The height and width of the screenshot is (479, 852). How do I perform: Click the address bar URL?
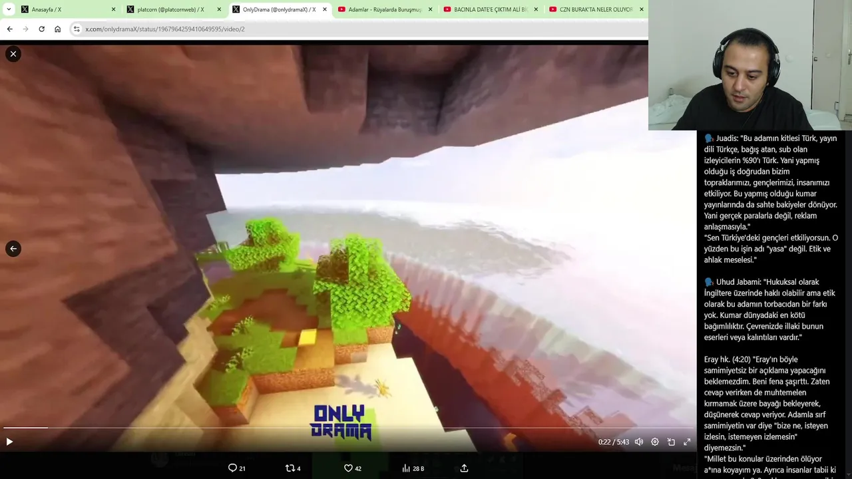[165, 29]
